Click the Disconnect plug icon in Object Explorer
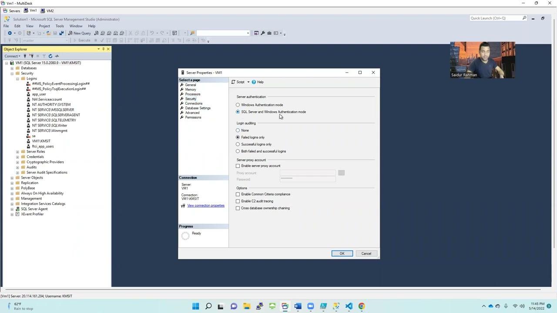This screenshot has height=313, width=557. click(31, 56)
